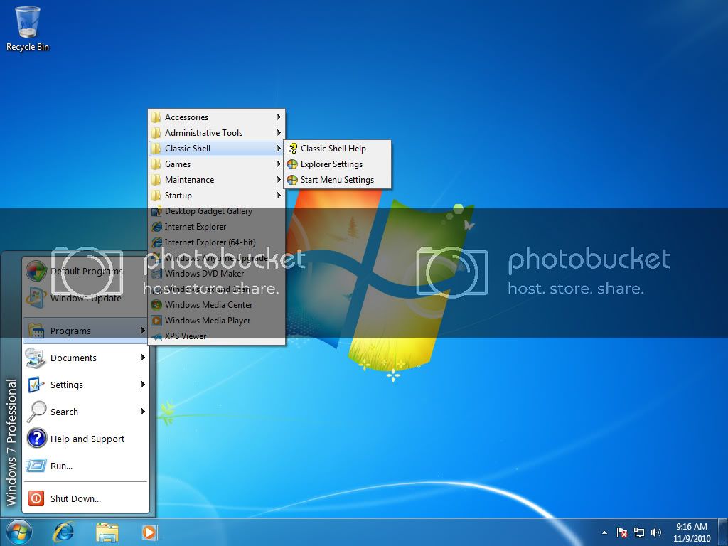Open the Recycle Bin desktop icon
This screenshot has width=728, height=546.
[x=28, y=28]
